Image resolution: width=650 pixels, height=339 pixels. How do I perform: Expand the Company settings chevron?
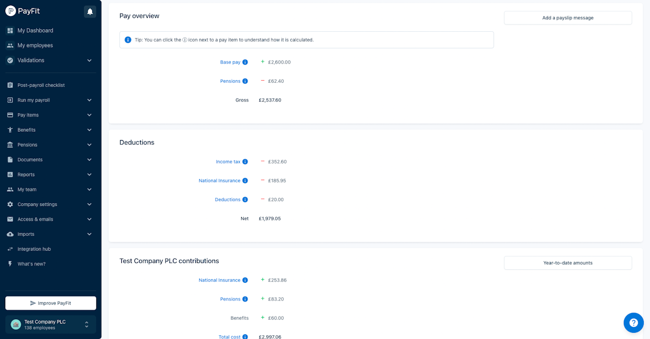point(89,205)
